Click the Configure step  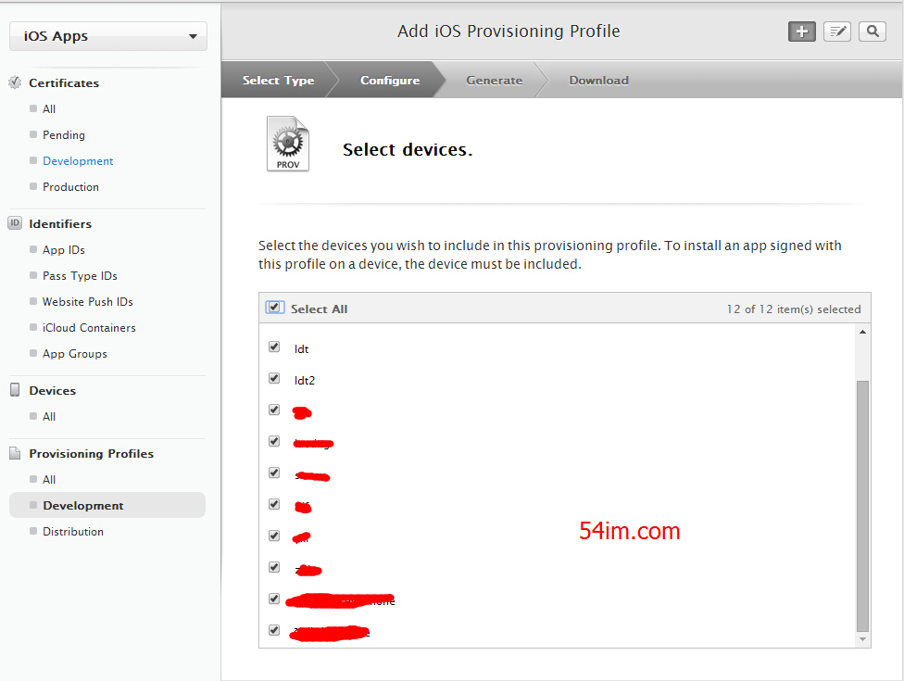coord(390,81)
